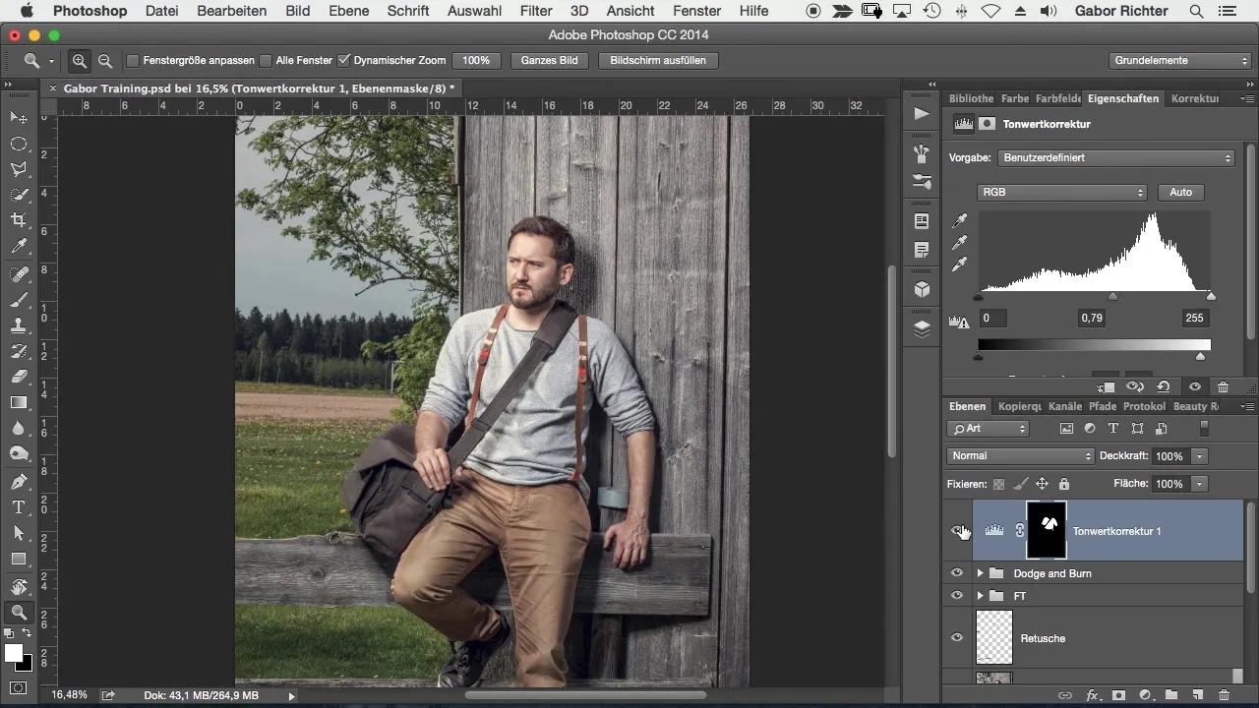
Task: Select the Path Selection tool
Action: click(x=19, y=533)
